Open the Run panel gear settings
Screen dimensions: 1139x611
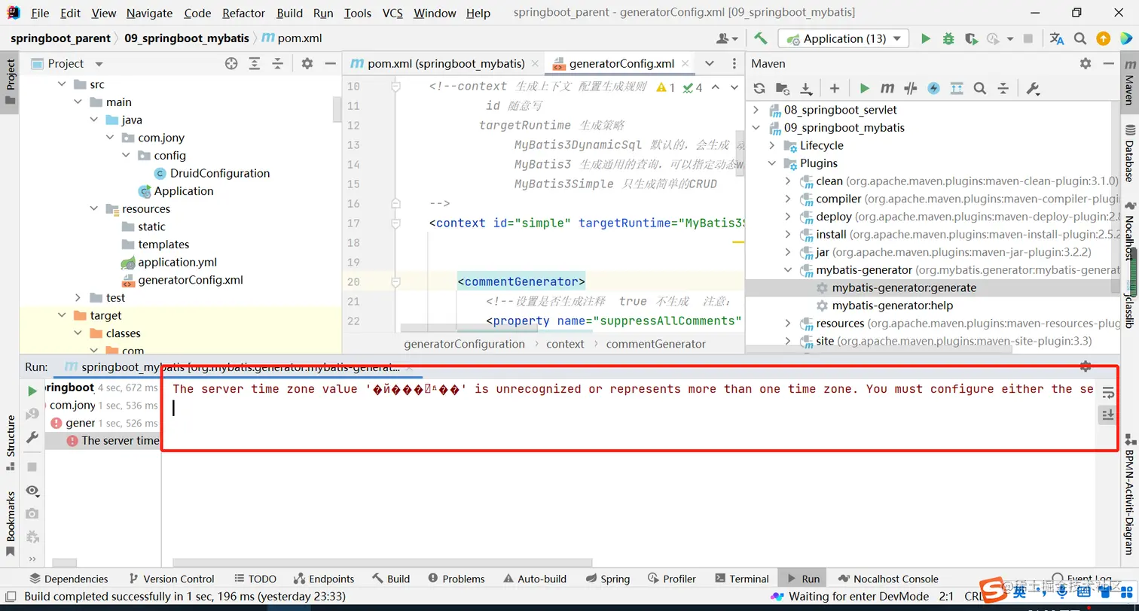point(1086,366)
